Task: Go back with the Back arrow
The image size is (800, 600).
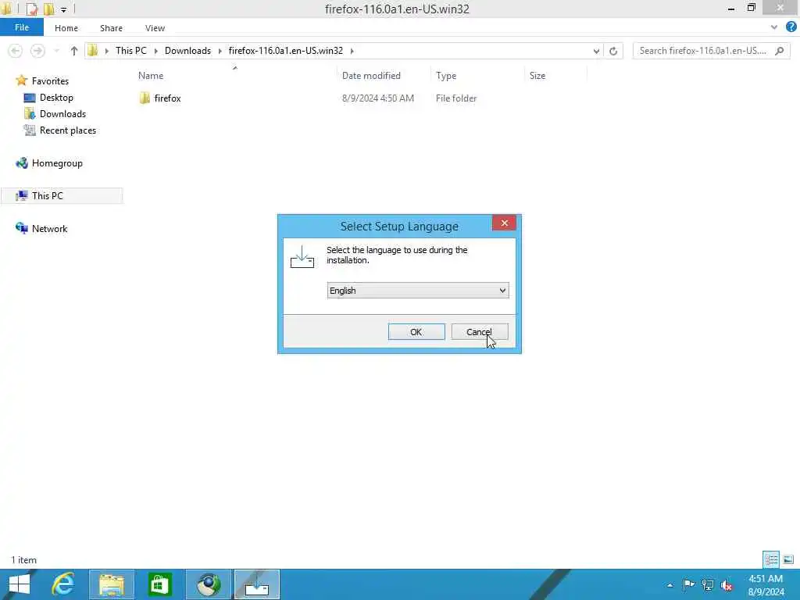Action: coord(16,51)
